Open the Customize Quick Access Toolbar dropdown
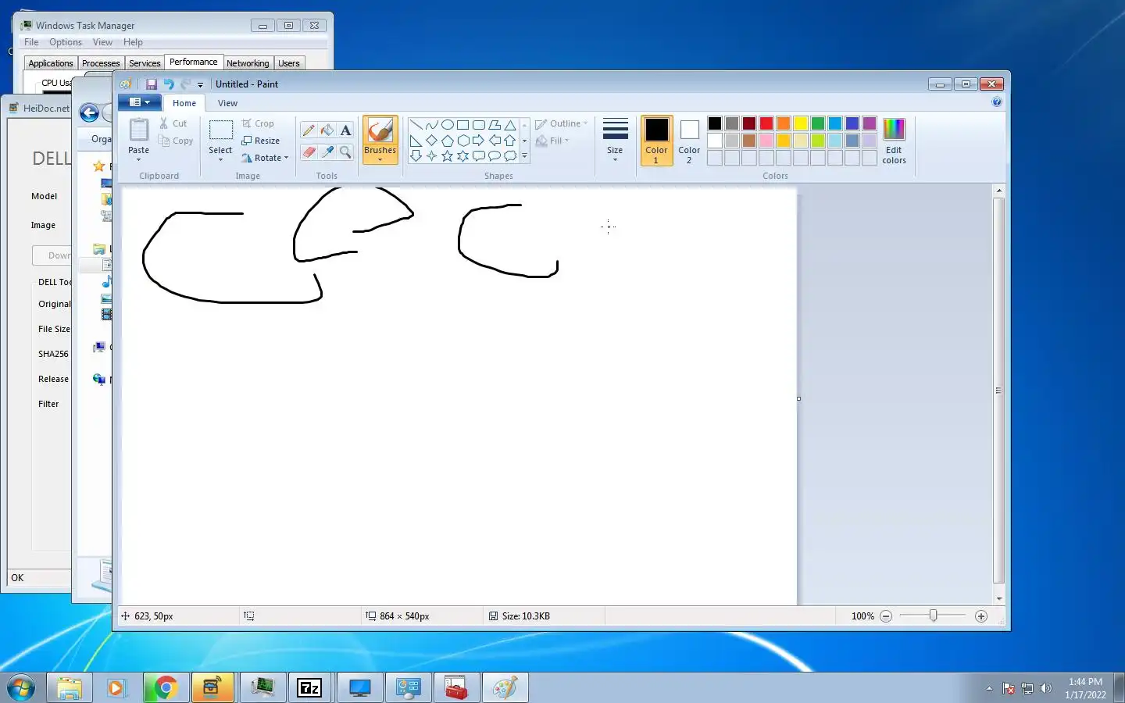 pos(200,84)
